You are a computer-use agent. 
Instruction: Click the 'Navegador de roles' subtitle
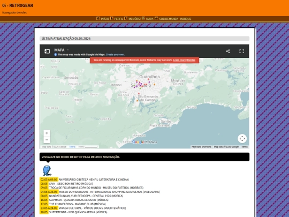click(14, 12)
